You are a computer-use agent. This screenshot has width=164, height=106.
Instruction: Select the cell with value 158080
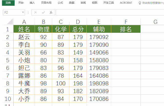tap(99, 60)
